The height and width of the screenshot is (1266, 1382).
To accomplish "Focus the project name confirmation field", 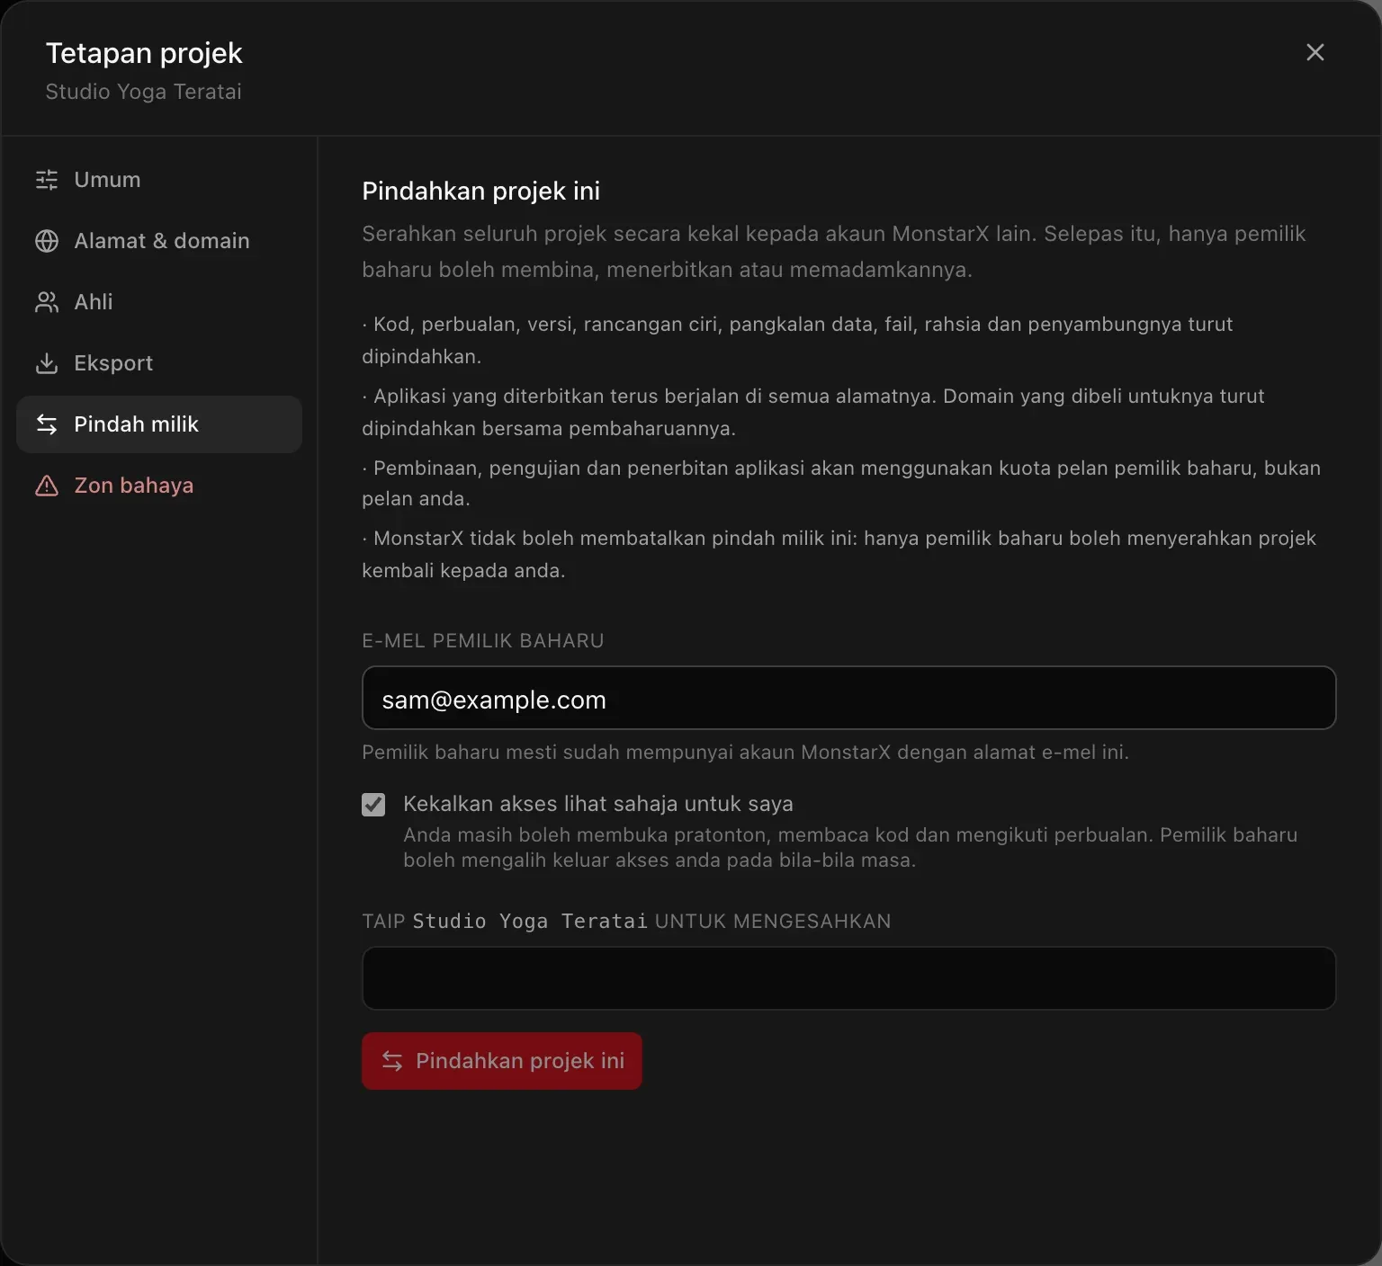I will [x=848, y=978].
